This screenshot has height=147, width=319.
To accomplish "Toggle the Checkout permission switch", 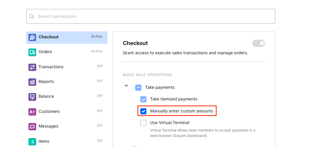I will click(x=259, y=43).
